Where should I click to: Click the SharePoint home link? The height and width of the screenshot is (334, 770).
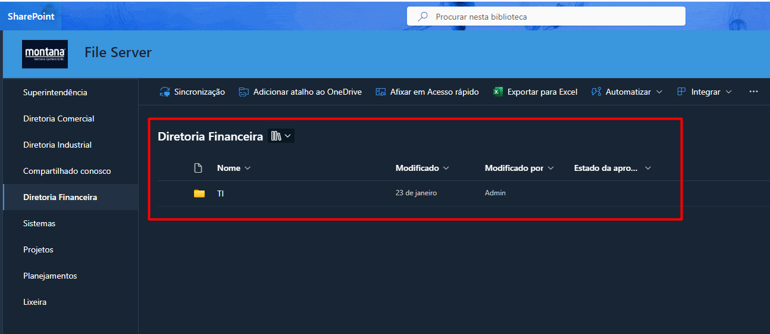coord(31,16)
